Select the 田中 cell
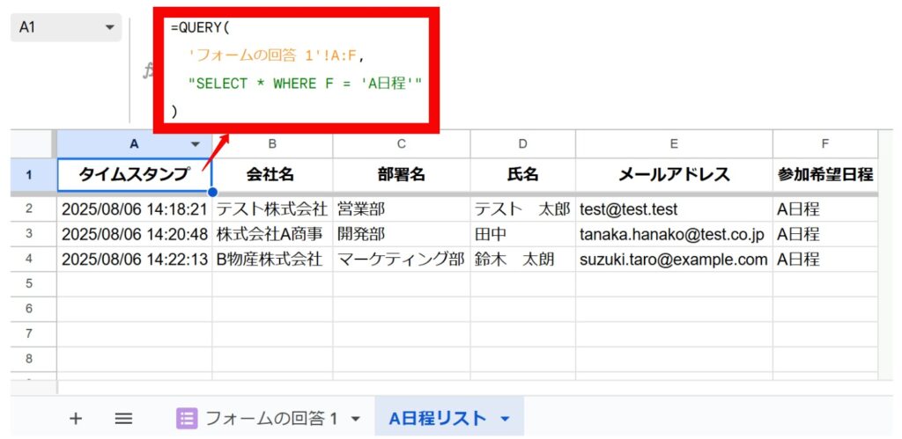This screenshot has height=439, width=902. (x=523, y=234)
